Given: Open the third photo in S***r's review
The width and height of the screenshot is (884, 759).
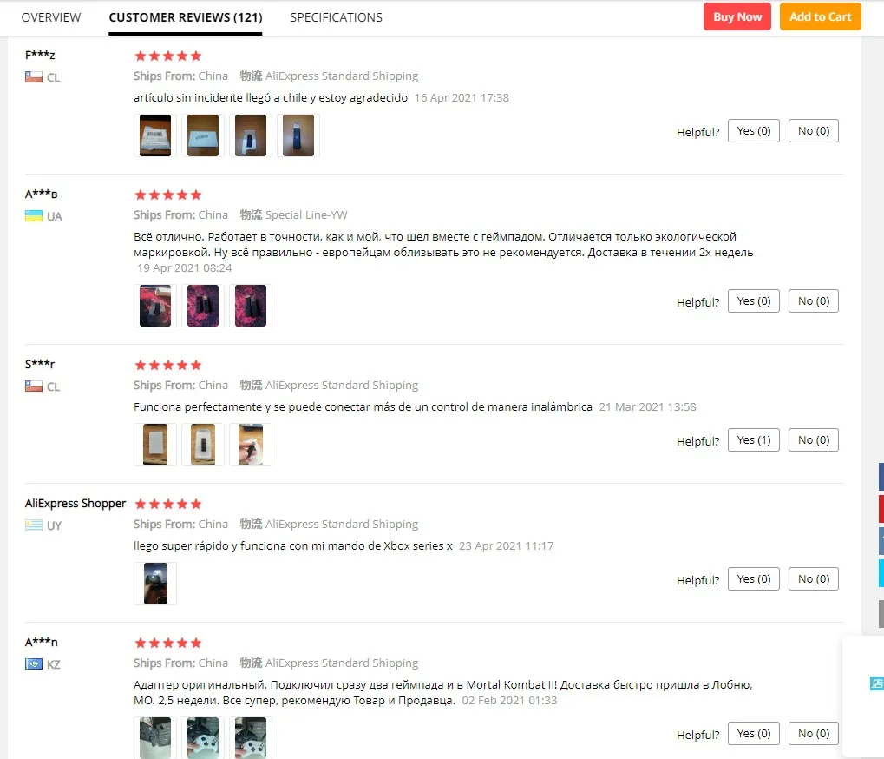Looking at the screenshot, I should (251, 445).
